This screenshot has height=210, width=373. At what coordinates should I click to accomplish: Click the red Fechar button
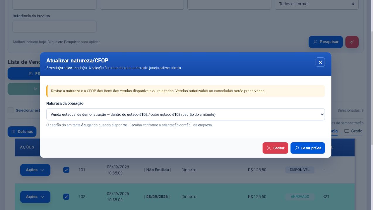click(x=275, y=148)
